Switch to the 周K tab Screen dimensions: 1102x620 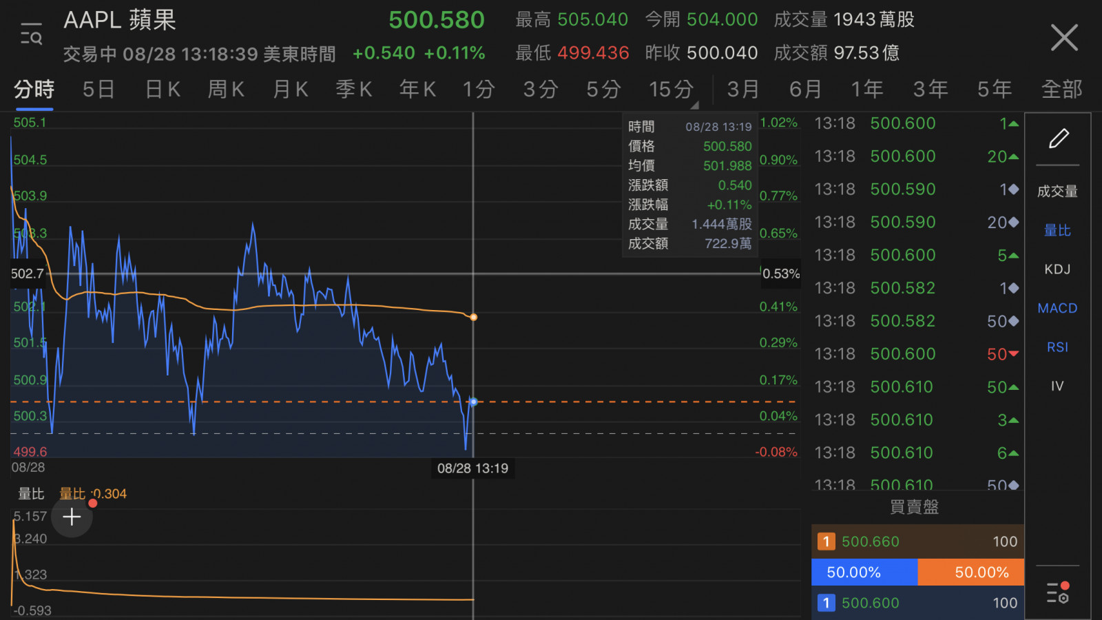click(227, 90)
